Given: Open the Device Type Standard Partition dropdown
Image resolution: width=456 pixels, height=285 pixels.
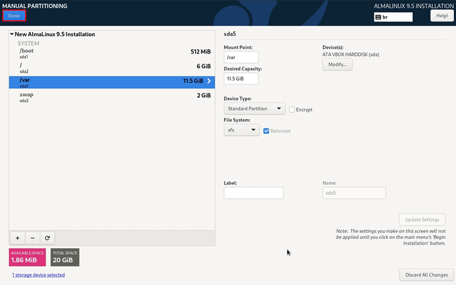Looking at the screenshot, I should coord(254,108).
